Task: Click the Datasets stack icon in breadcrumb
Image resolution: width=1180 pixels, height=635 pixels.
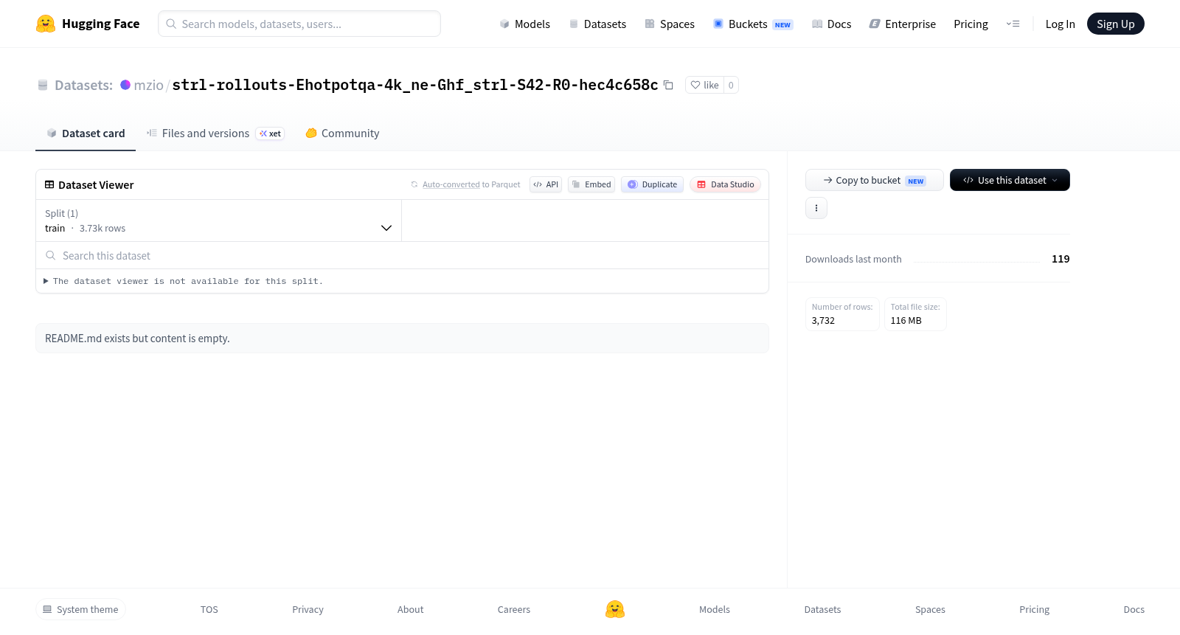Action: 43,85
